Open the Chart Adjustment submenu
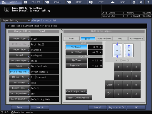This screenshot has width=152, height=114. [76, 91]
